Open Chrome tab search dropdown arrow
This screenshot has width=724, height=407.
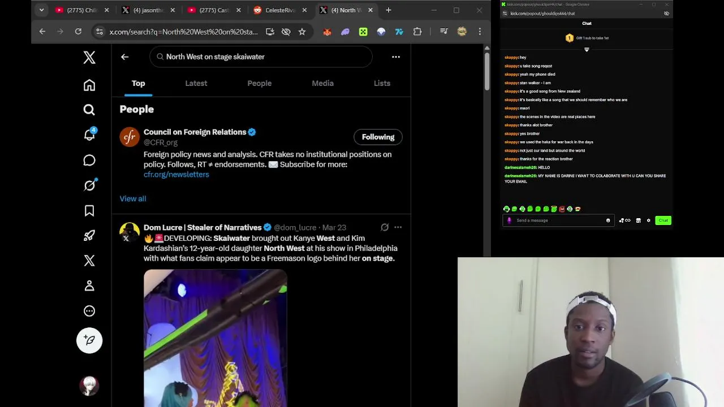tap(41, 10)
